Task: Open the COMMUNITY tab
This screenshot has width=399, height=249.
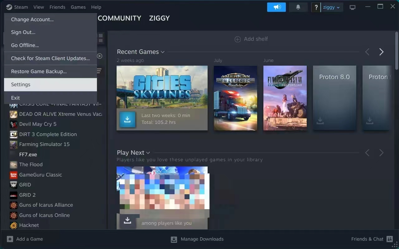Action: point(119,18)
